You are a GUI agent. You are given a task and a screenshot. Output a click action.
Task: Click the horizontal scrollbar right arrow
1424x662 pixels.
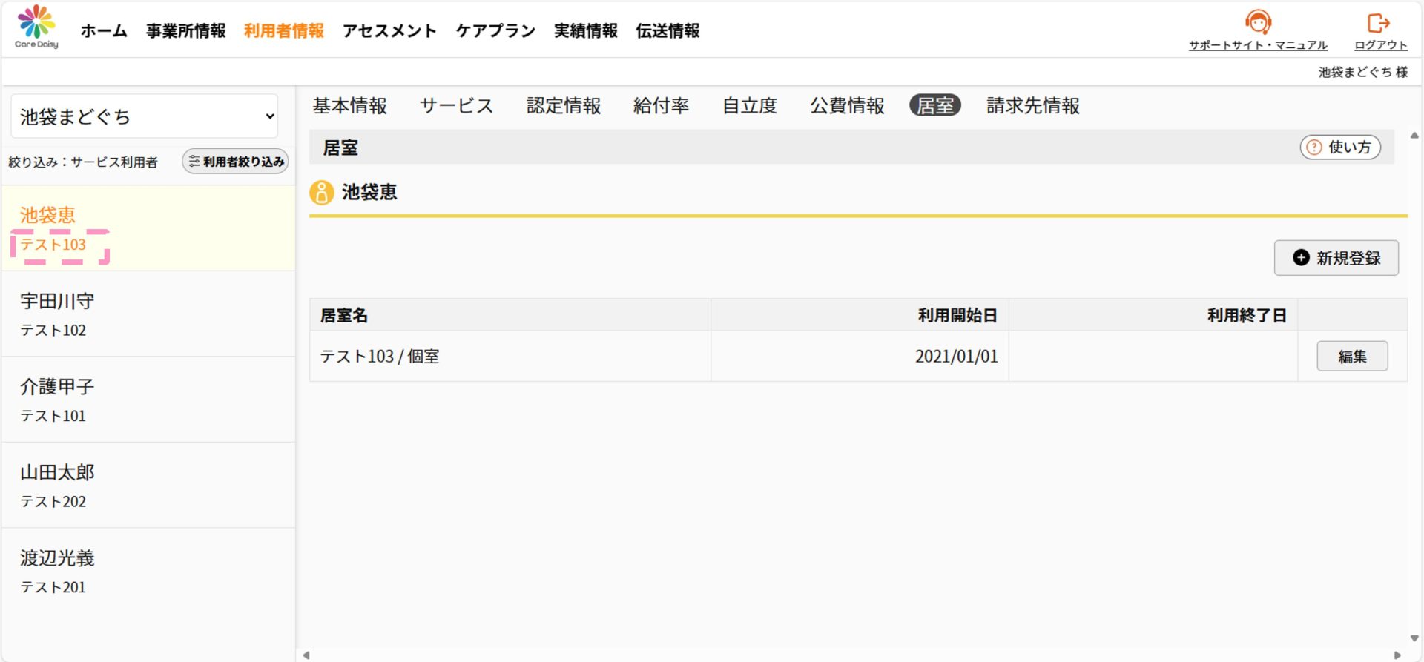pos(1397,655)
